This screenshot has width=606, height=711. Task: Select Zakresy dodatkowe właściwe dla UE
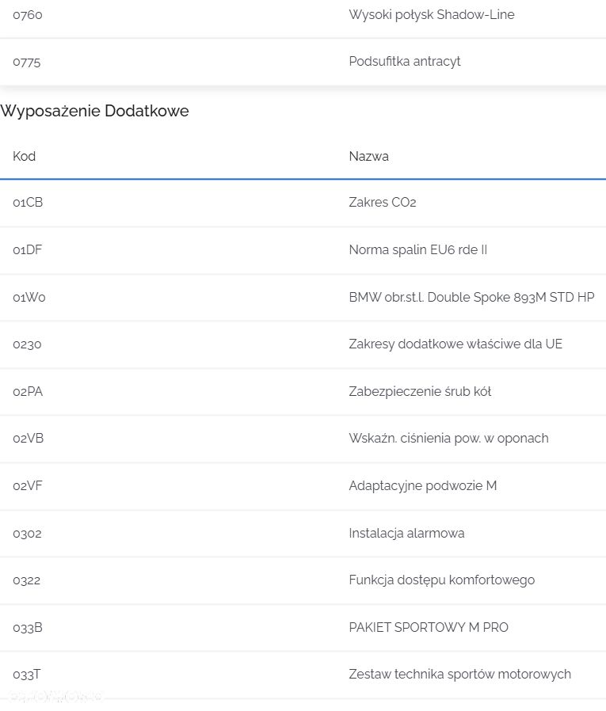(455, 344)
